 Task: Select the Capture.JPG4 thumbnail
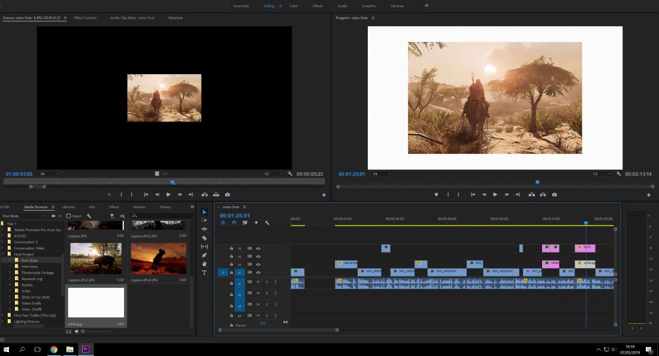tap(158, 258)
